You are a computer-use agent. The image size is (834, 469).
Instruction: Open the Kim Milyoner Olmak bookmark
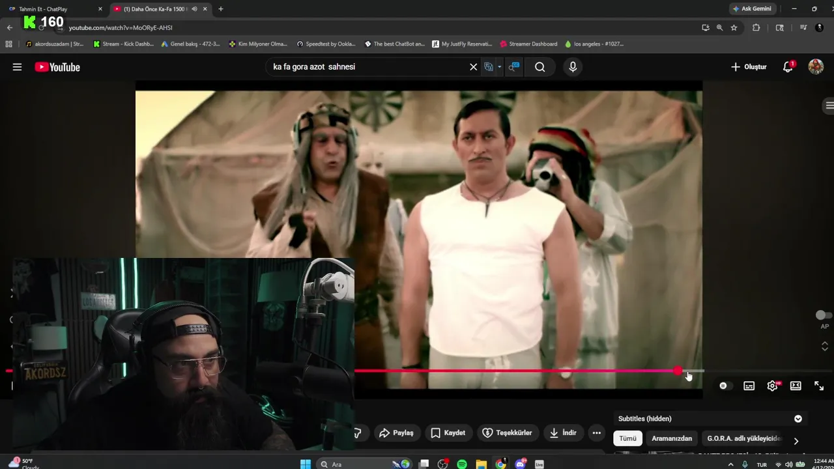[x=258, y=44]
